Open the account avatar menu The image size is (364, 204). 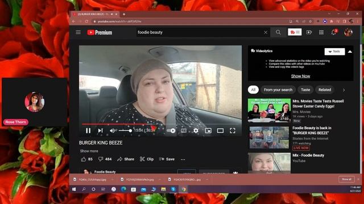pyautogui.click(x=348, y=32)
